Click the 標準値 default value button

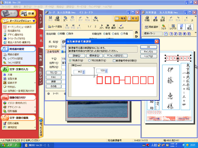coord(94,56)
